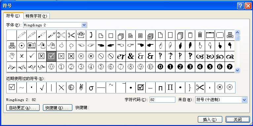Image resolution: width=253 pixels, height=126 pixels.
Task: Choose closing brace } in recent symbols
Action: (x=190, y=88)
